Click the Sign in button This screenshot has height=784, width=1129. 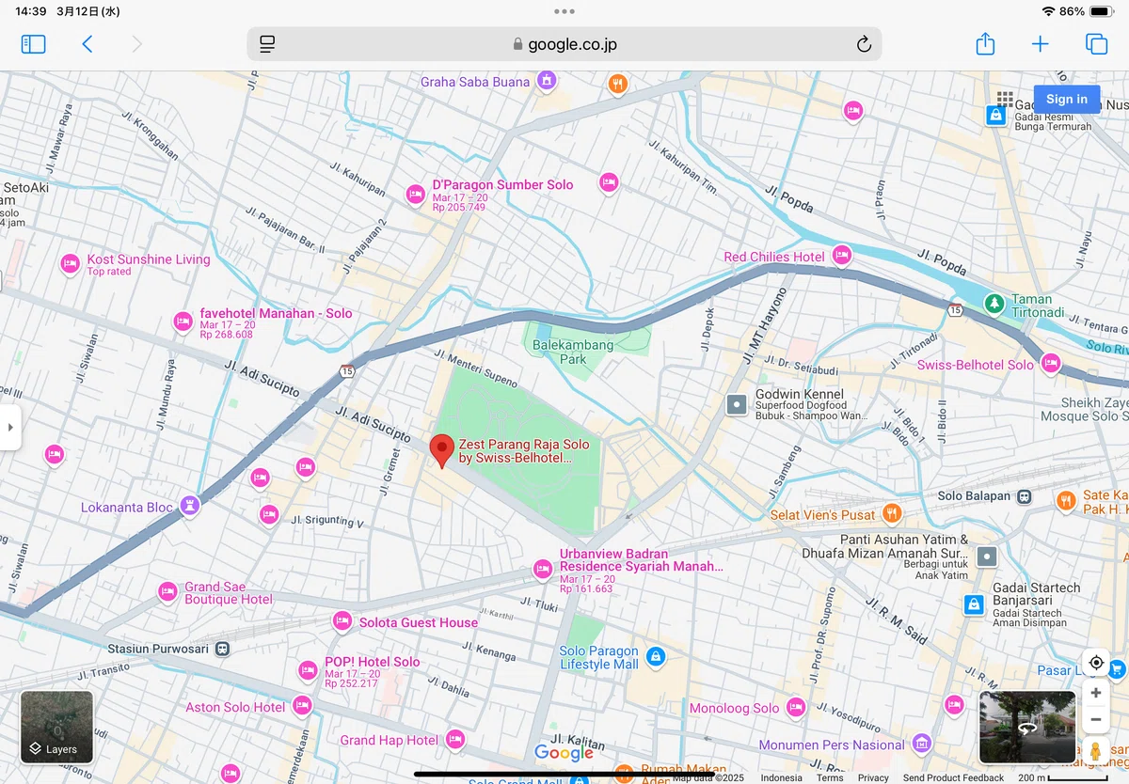tap(1067, 99)
